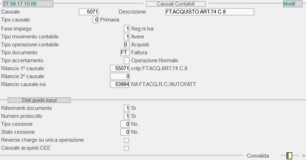This screenshot has width=306, height=160.
Task: Select the Tipo causale field
Action: pyautogui.click(x=95, y=20)
